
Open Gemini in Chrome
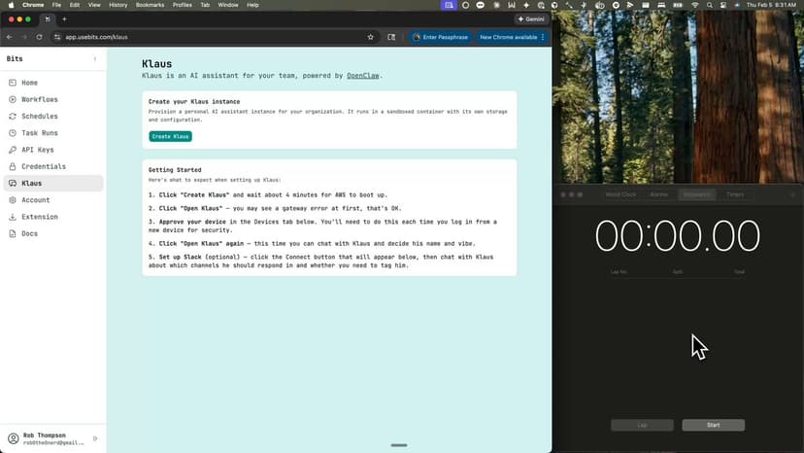531,19
